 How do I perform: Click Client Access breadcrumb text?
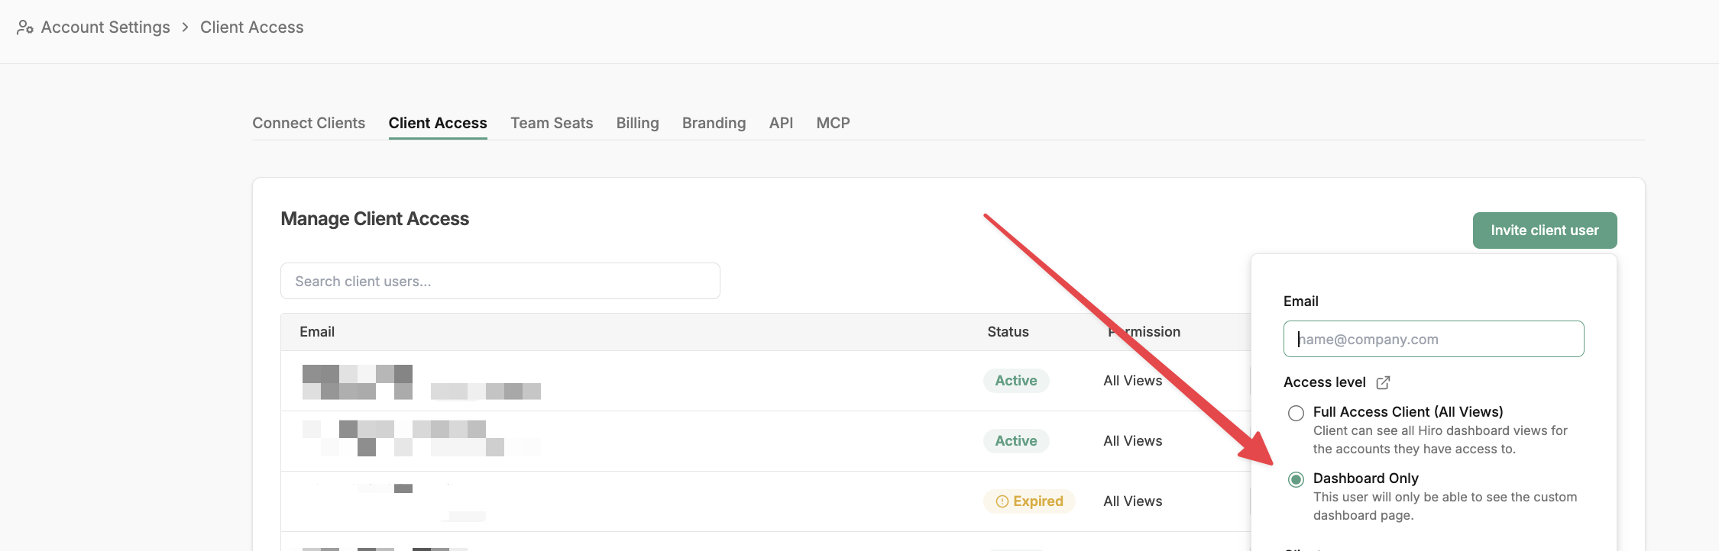[x=252, y=27]
